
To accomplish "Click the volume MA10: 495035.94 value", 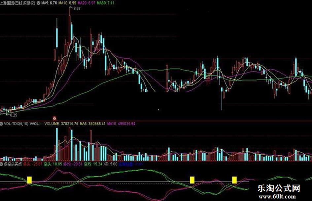I will (x=121, y=124).
